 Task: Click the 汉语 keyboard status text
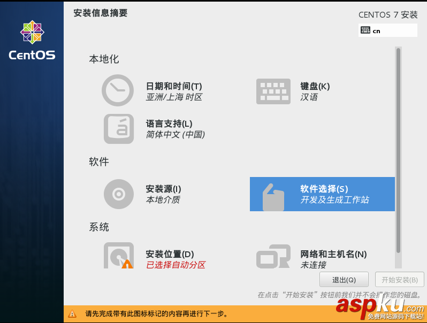[x=309, y=97]
